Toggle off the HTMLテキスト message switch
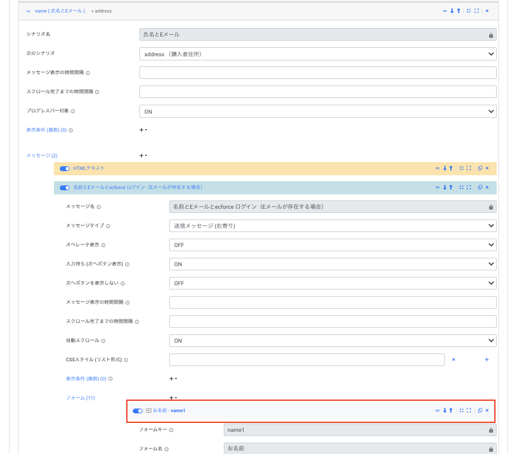The width and height of the screenshot is (520, 454). 65,168
